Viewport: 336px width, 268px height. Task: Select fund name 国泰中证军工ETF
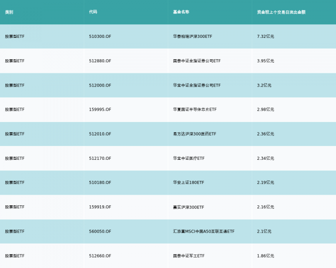coord(189,256)
